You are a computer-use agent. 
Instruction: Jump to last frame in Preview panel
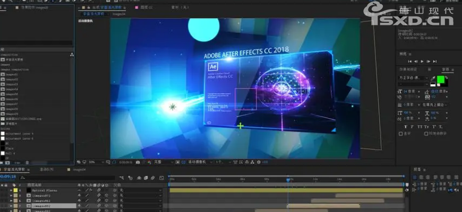tap(435, 61)
